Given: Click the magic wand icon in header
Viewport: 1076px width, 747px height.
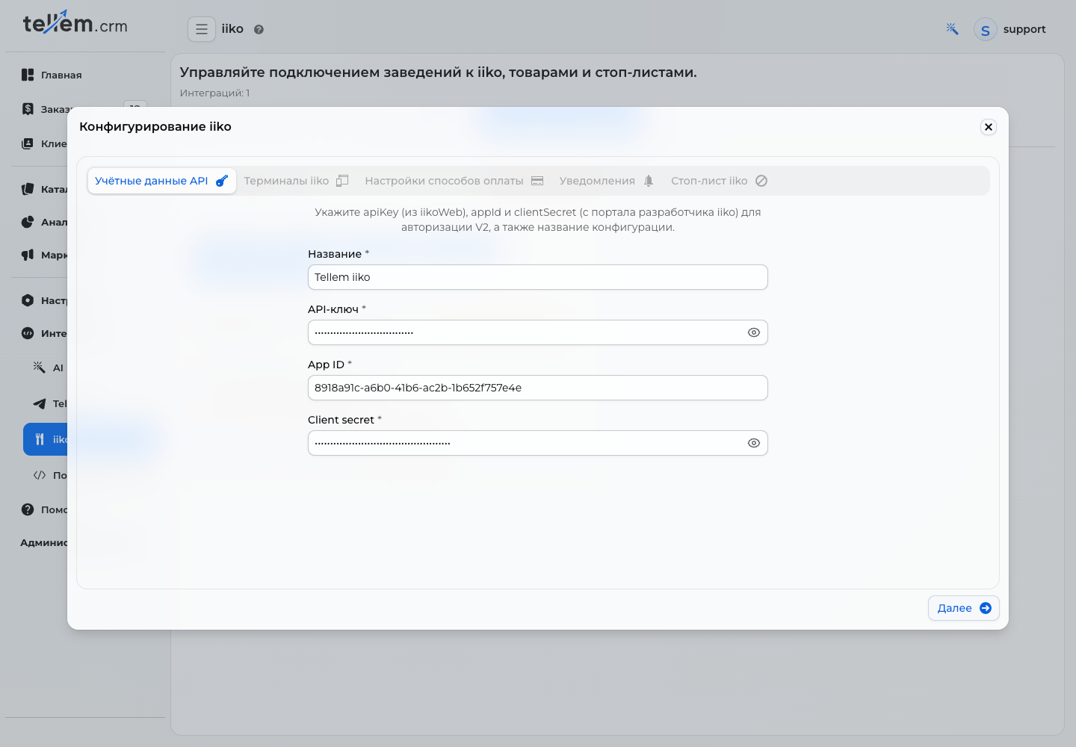Looking at the screenshot, I should coord(952,28).
